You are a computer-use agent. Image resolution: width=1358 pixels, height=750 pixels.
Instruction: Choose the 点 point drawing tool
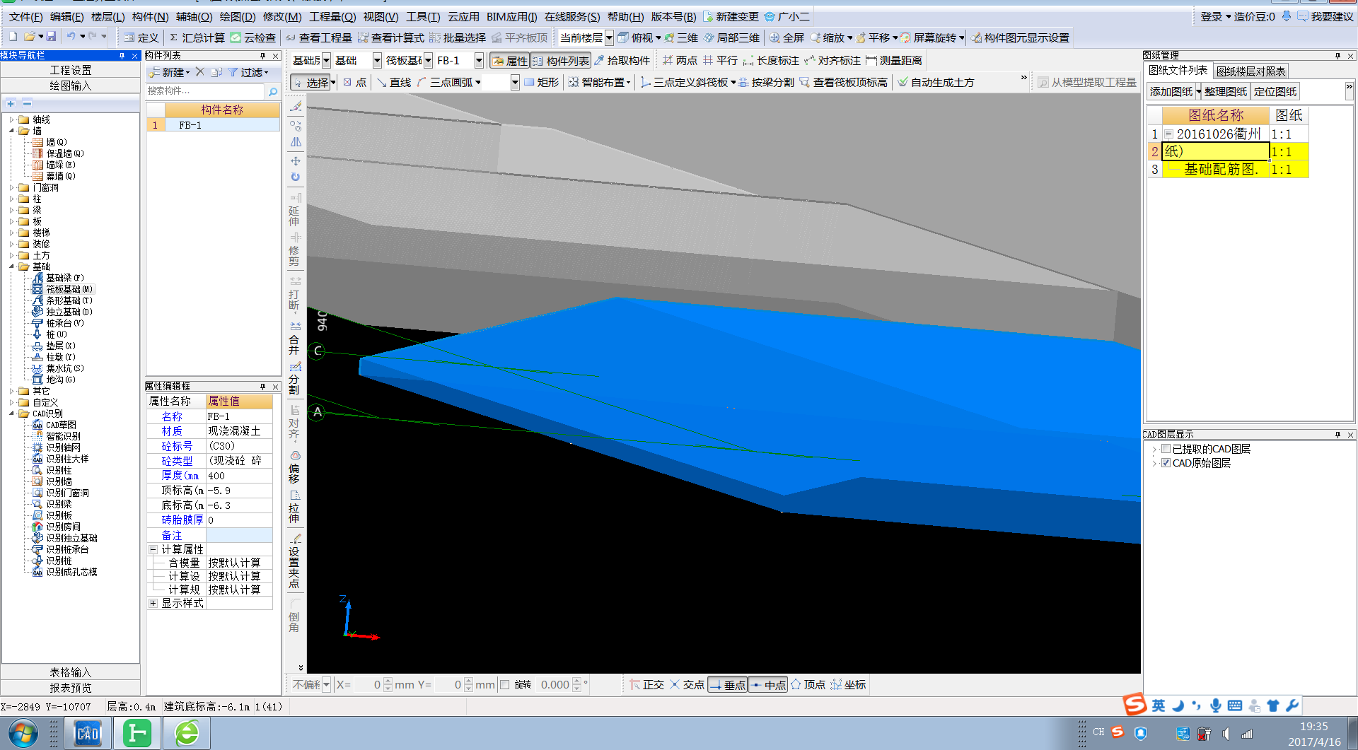[x=355, y=83]
